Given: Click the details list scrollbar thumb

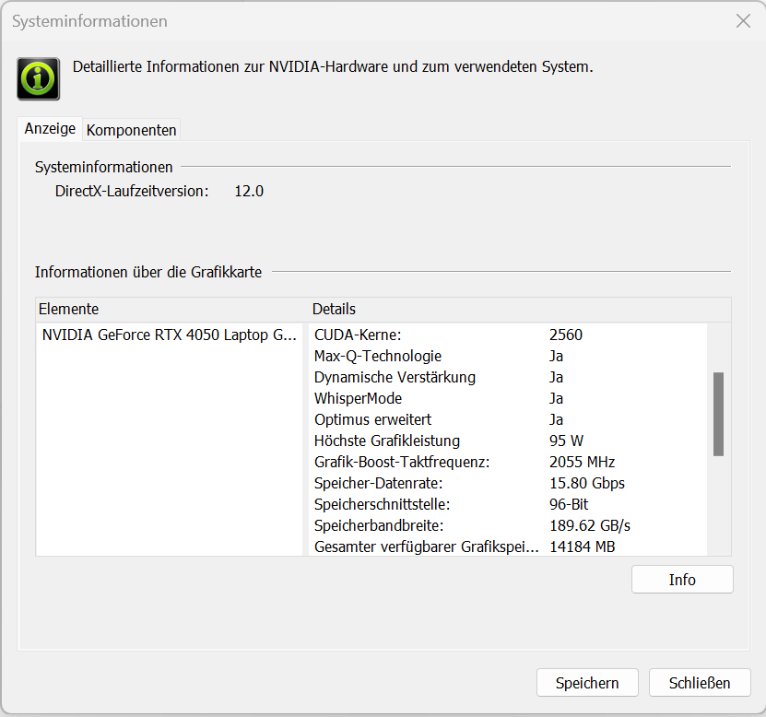Looking at the screenshot, I should pyautogui.click(x=718, y=414).
